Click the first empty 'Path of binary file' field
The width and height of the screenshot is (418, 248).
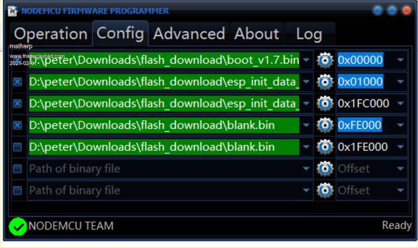tap(164, 169)
